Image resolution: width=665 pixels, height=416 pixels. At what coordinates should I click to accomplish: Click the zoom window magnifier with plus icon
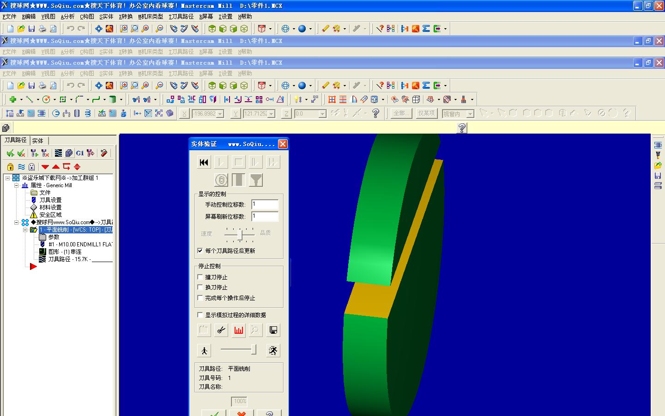[x=124, y=86]
